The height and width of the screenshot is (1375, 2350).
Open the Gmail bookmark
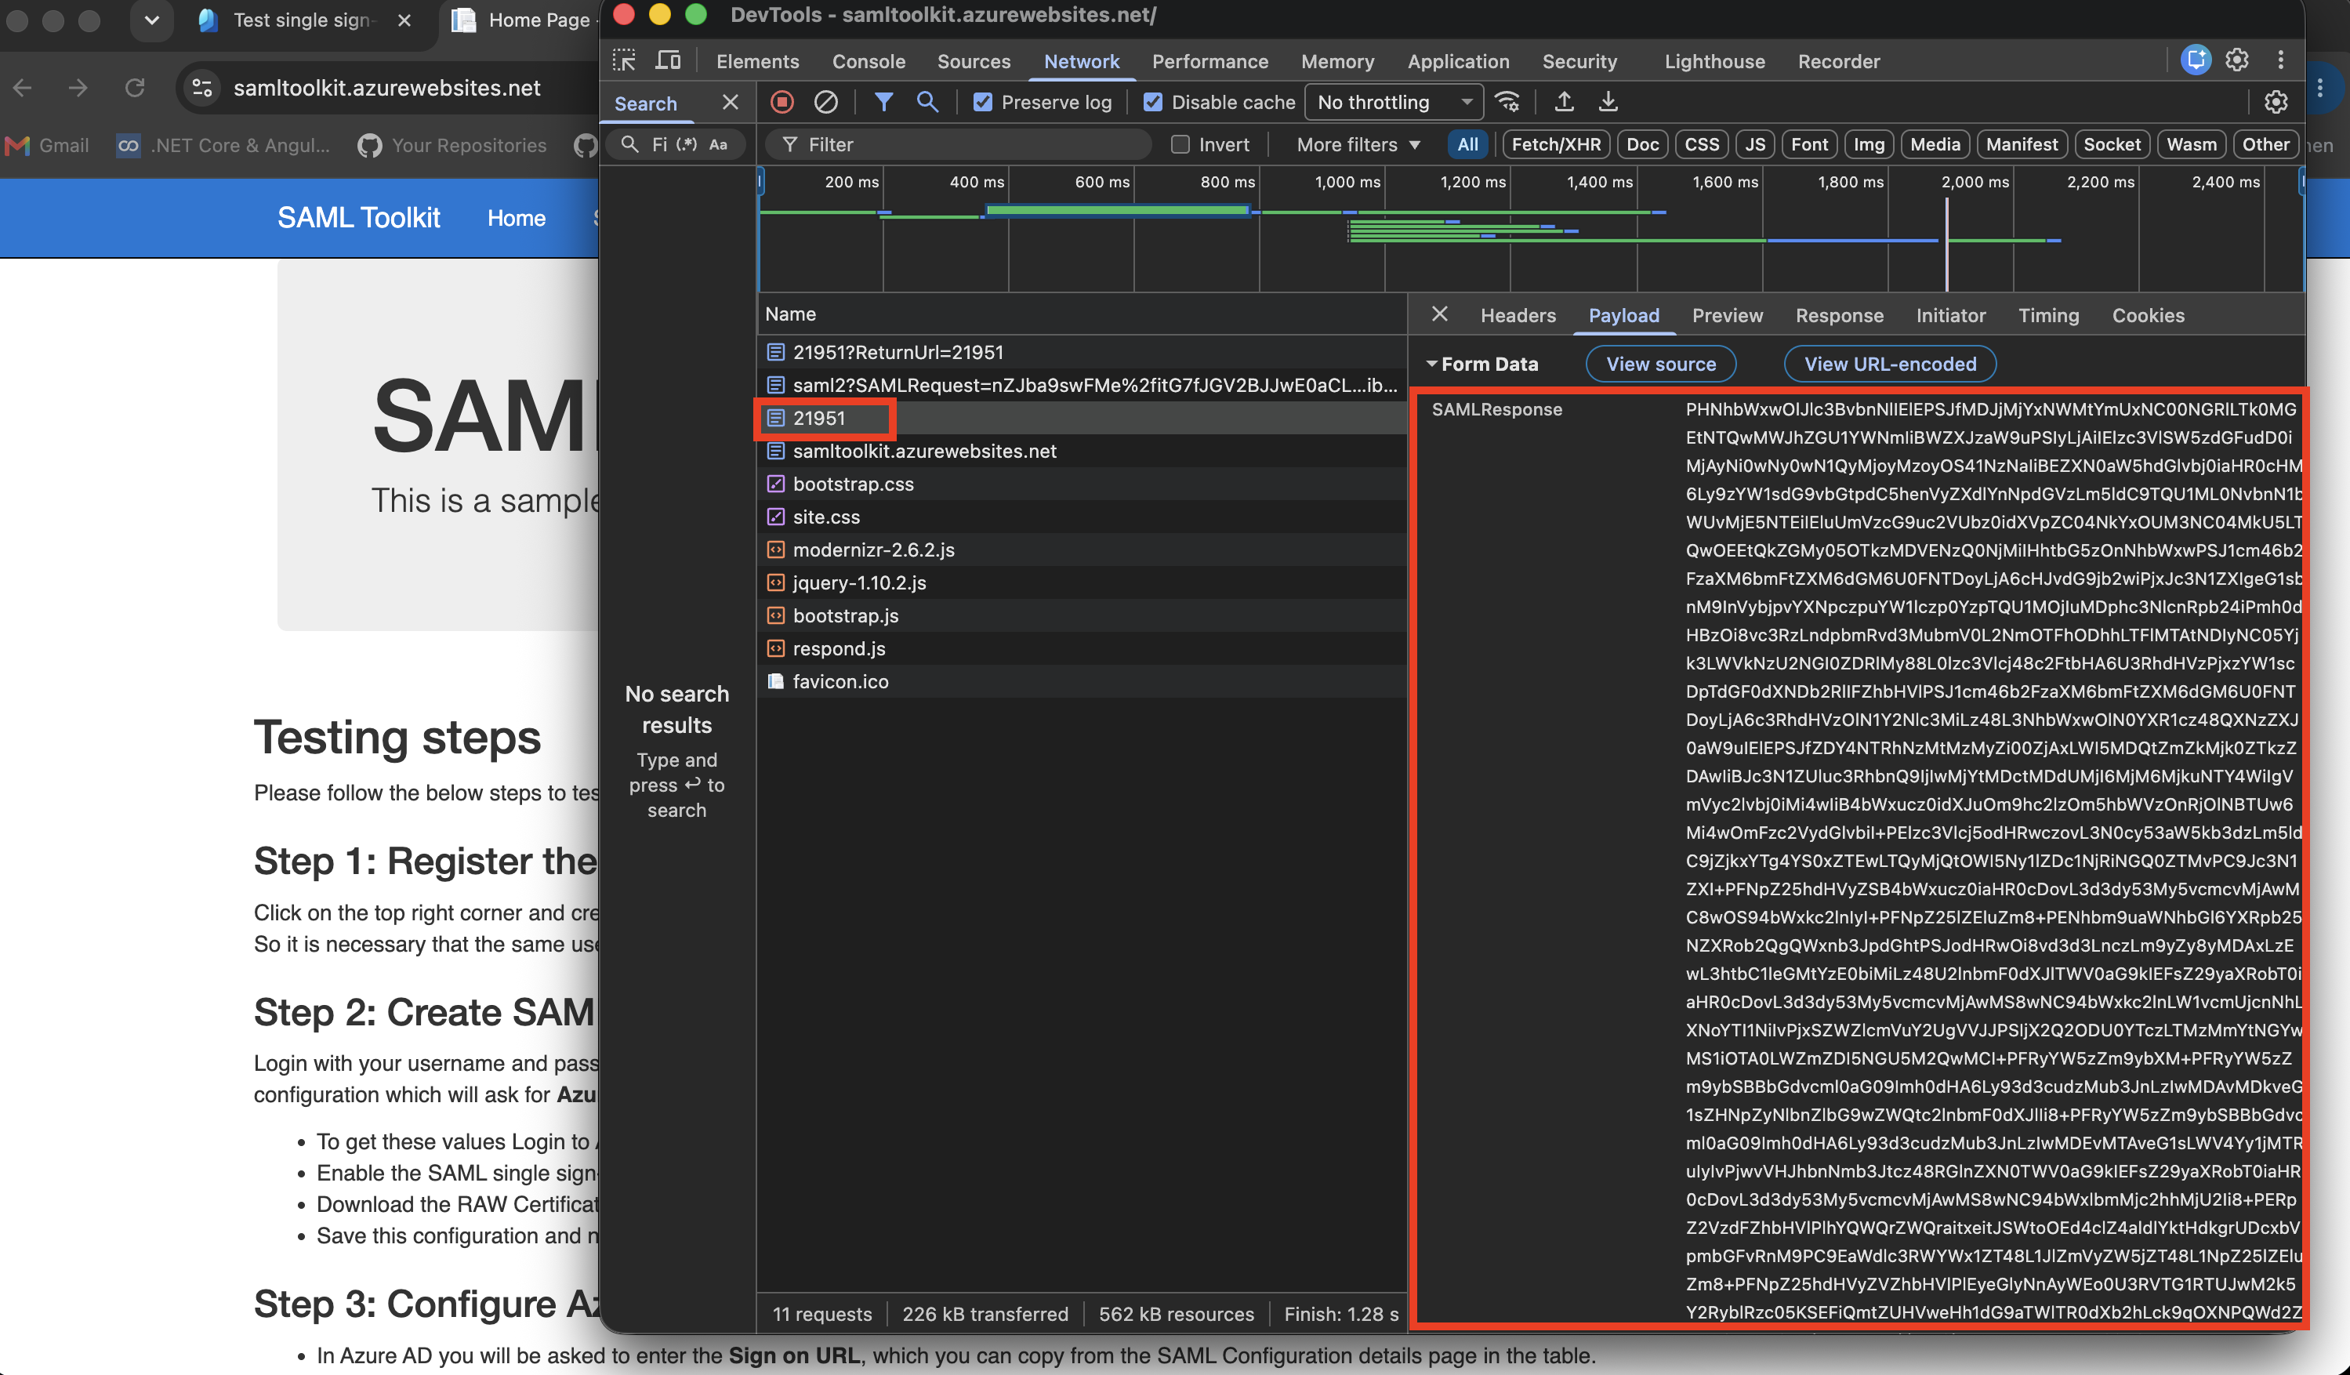(48, 146)
